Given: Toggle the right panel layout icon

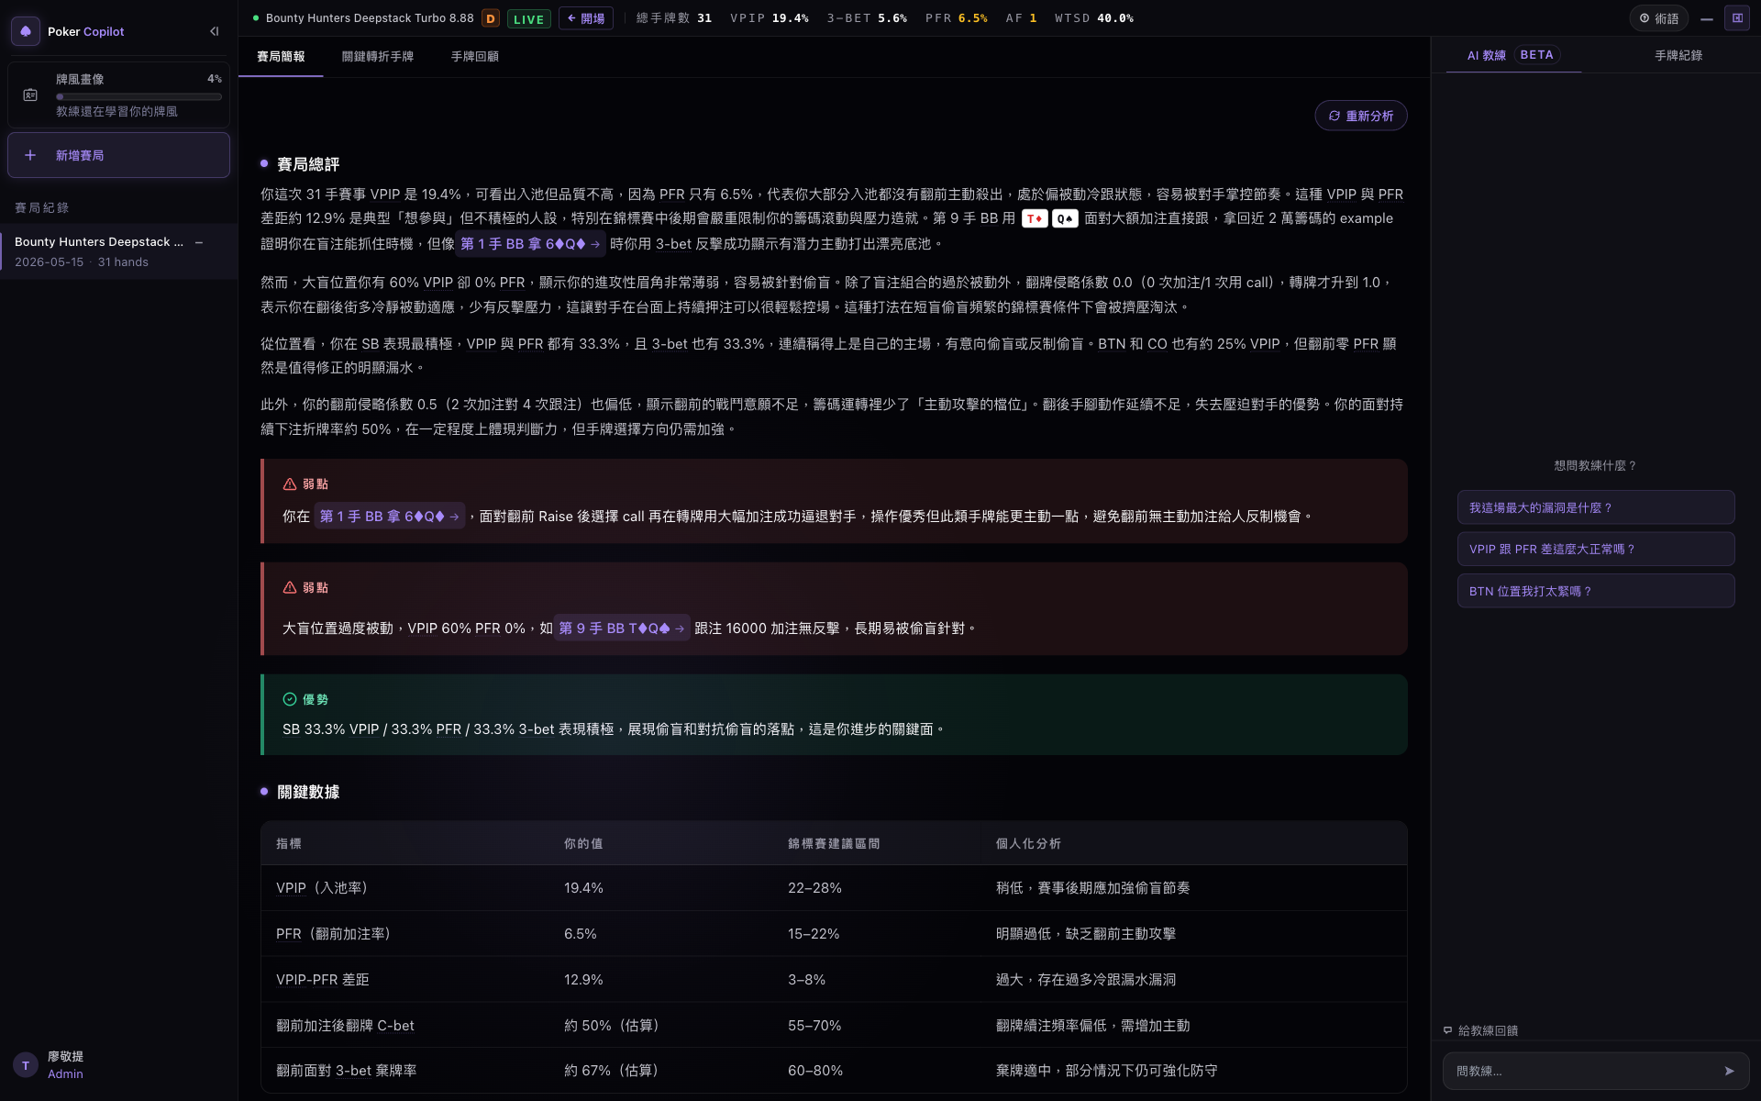Looking at the screenshot, I should [x=1737, y=18].
